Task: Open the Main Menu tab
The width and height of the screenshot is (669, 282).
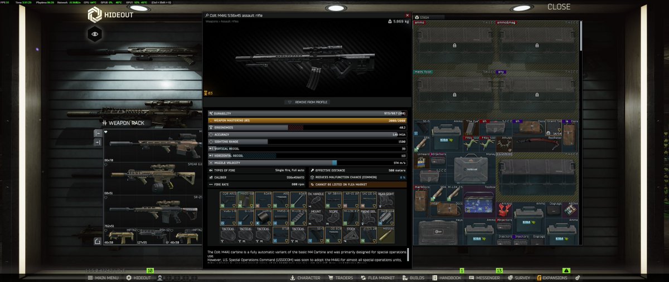Action: [103, 278]
